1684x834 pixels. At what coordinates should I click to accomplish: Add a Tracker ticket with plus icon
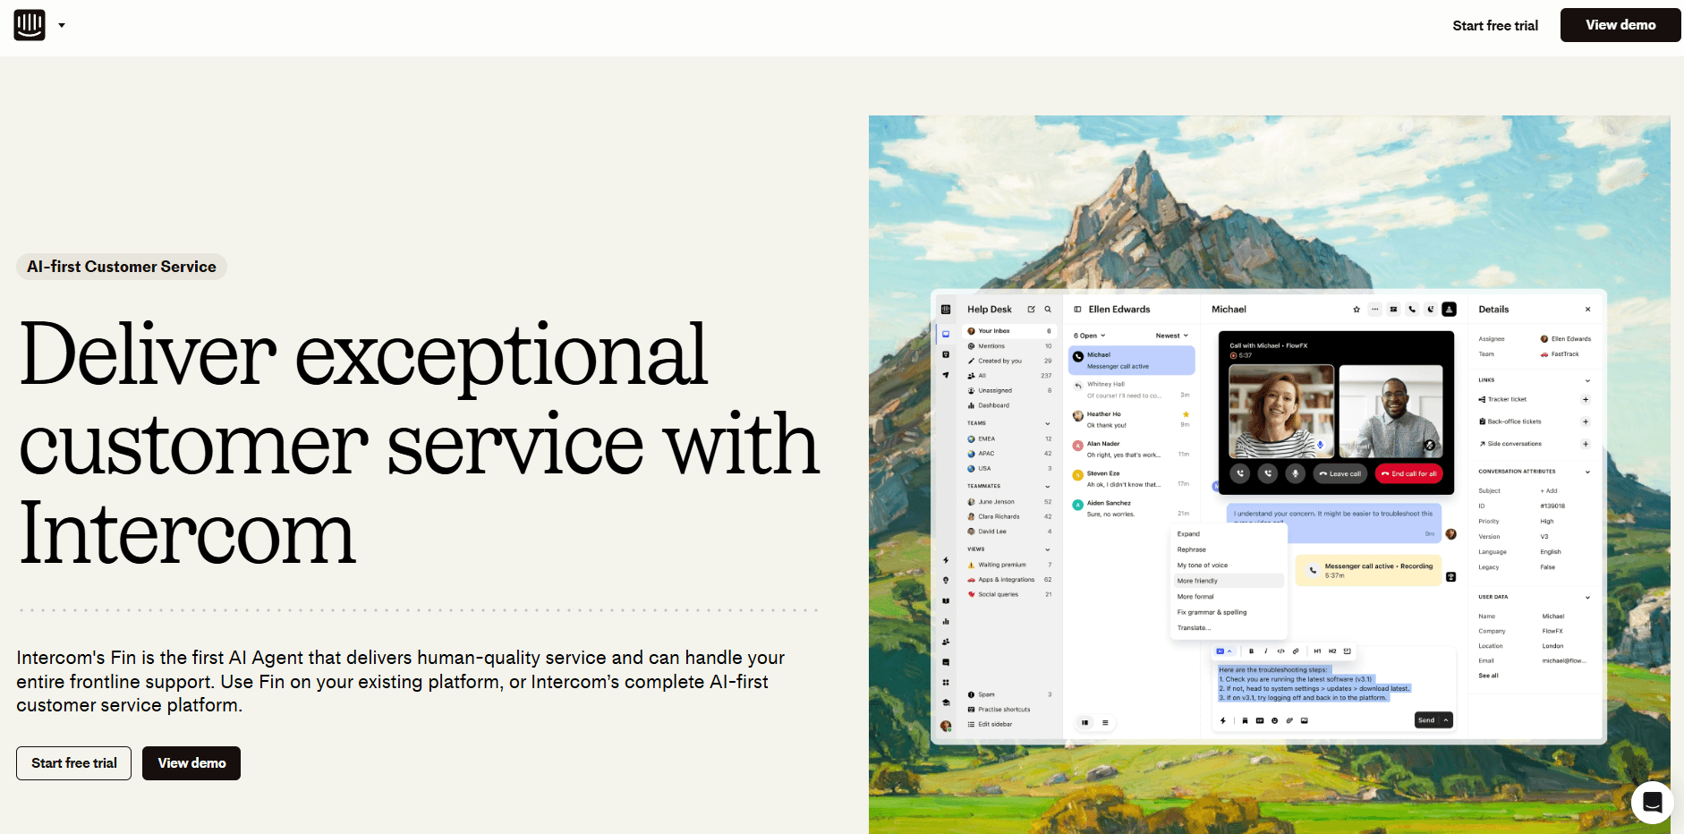coord(1586,400)
